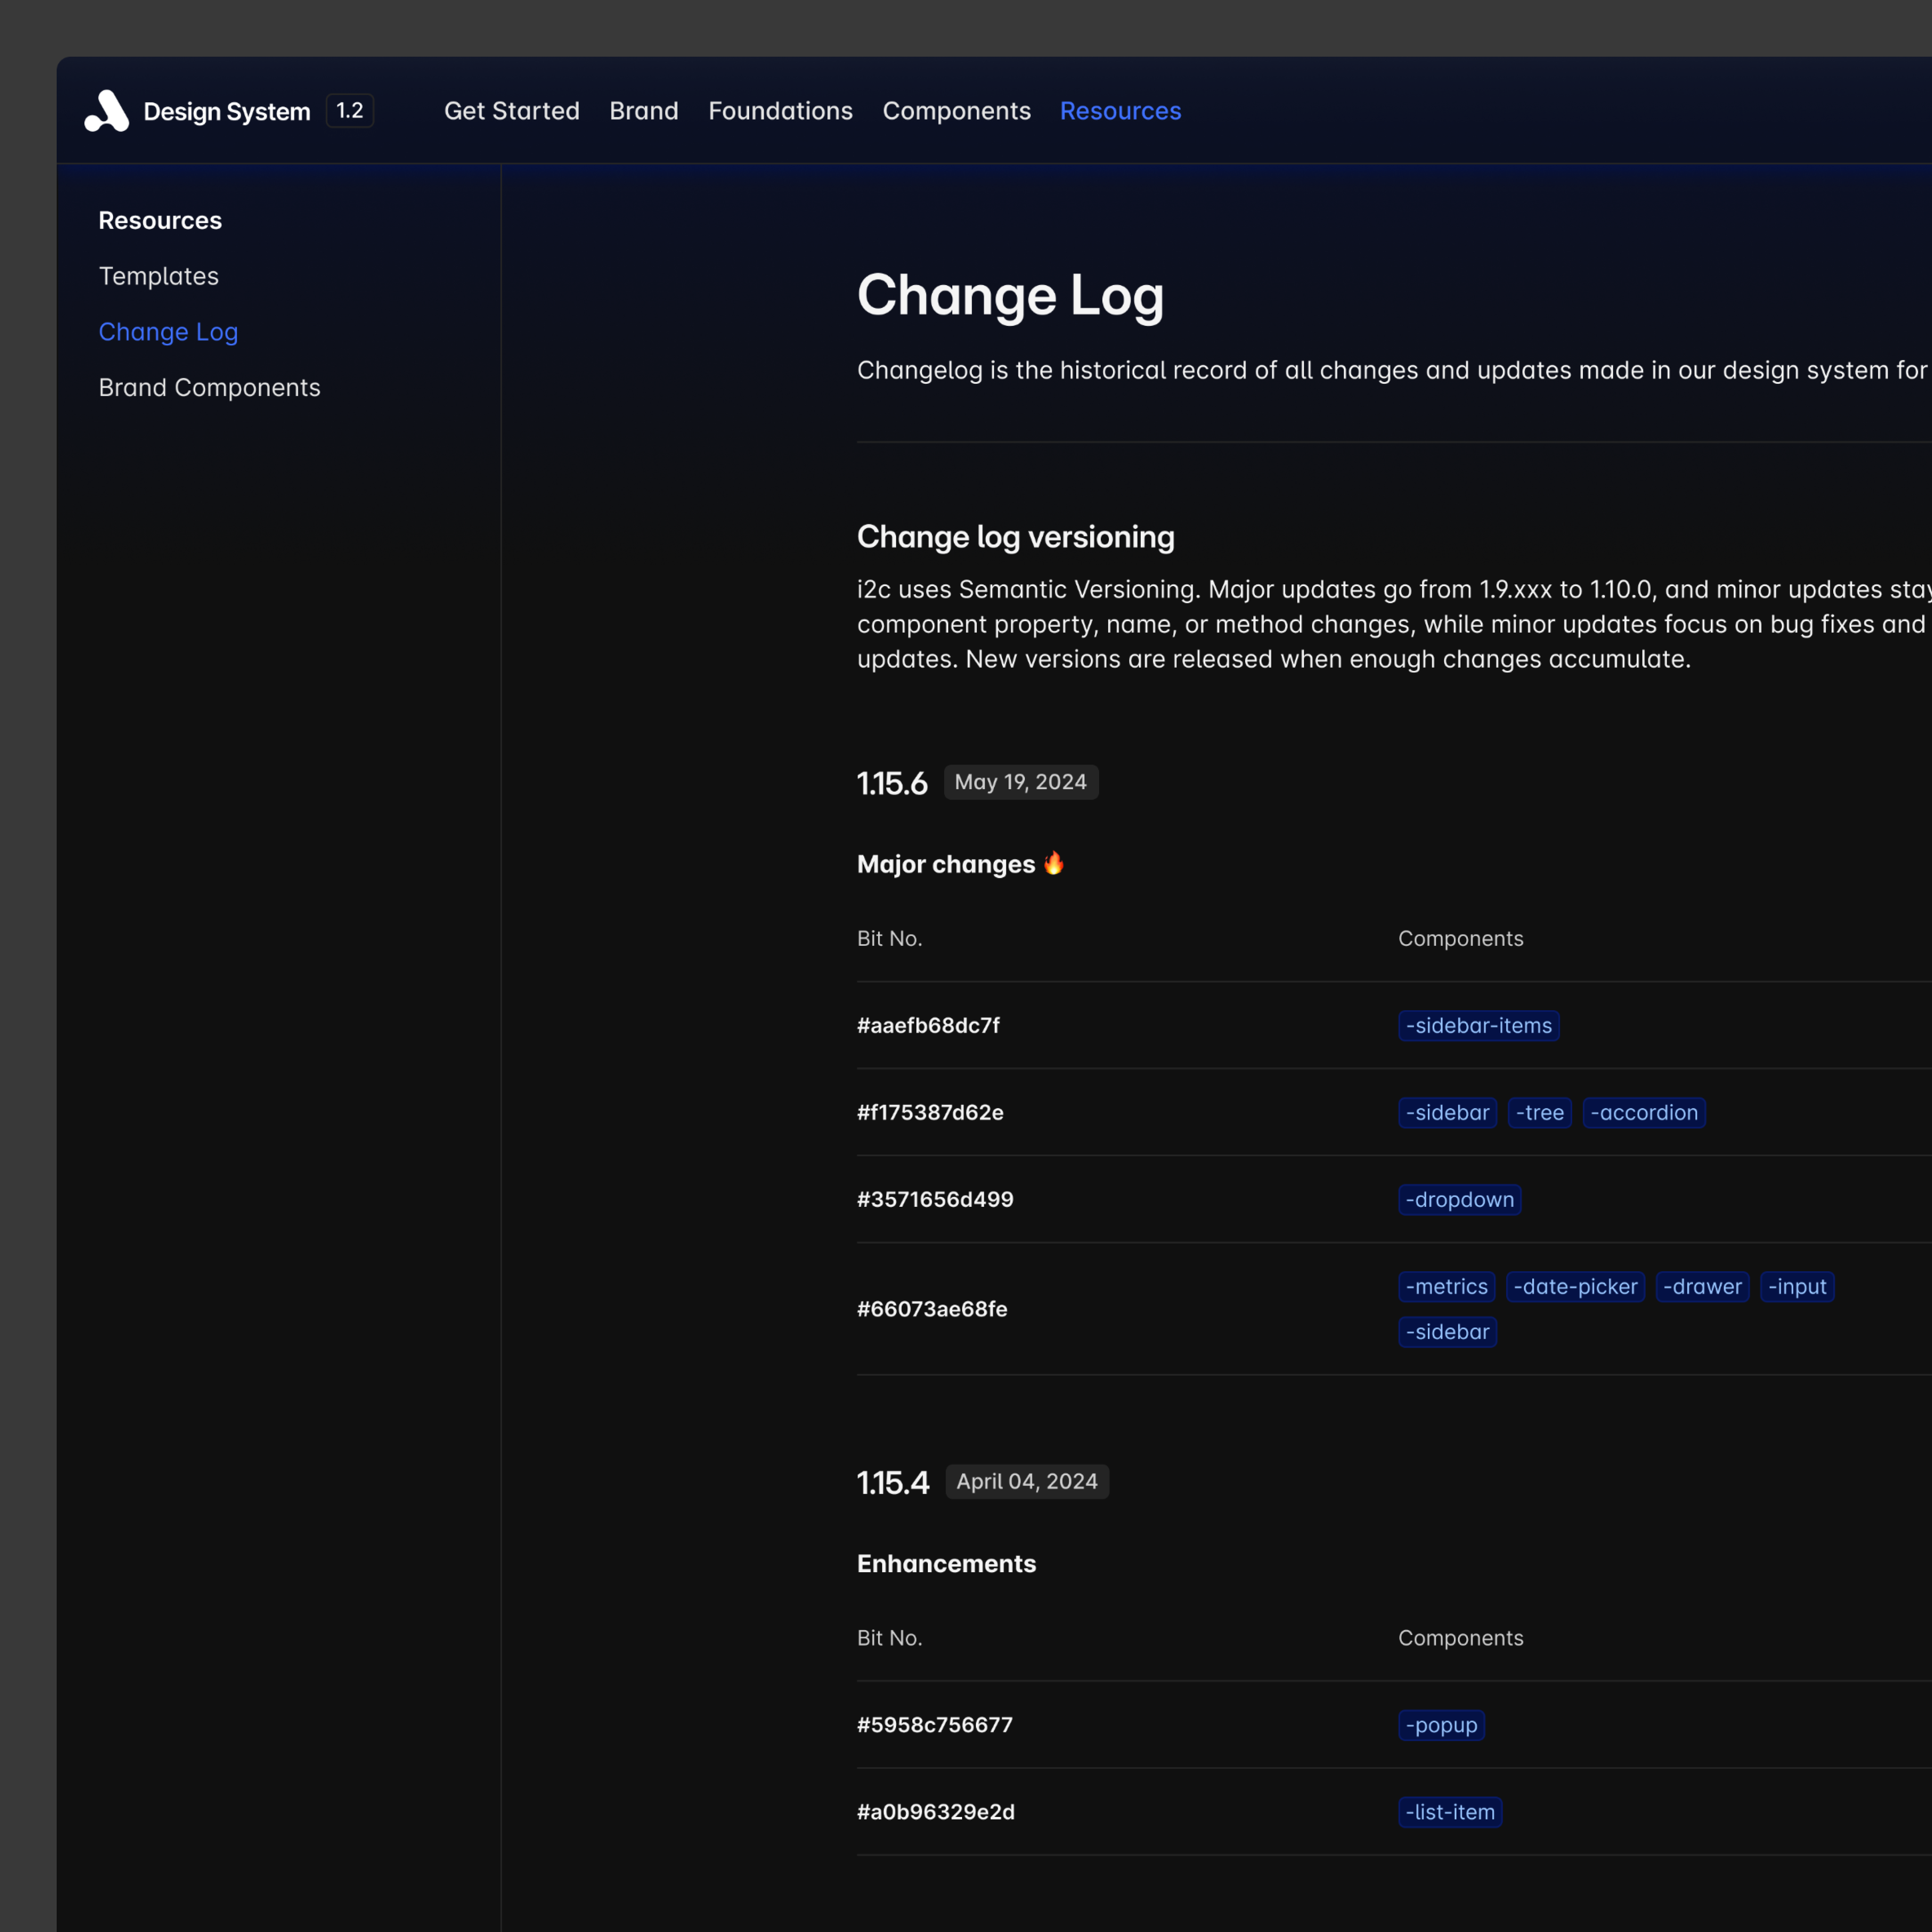Screen dimensions: 1932x1932
Task: Click the May 19, 2024 date badge
Action: pyautogui.click(x=1021, y=782)
